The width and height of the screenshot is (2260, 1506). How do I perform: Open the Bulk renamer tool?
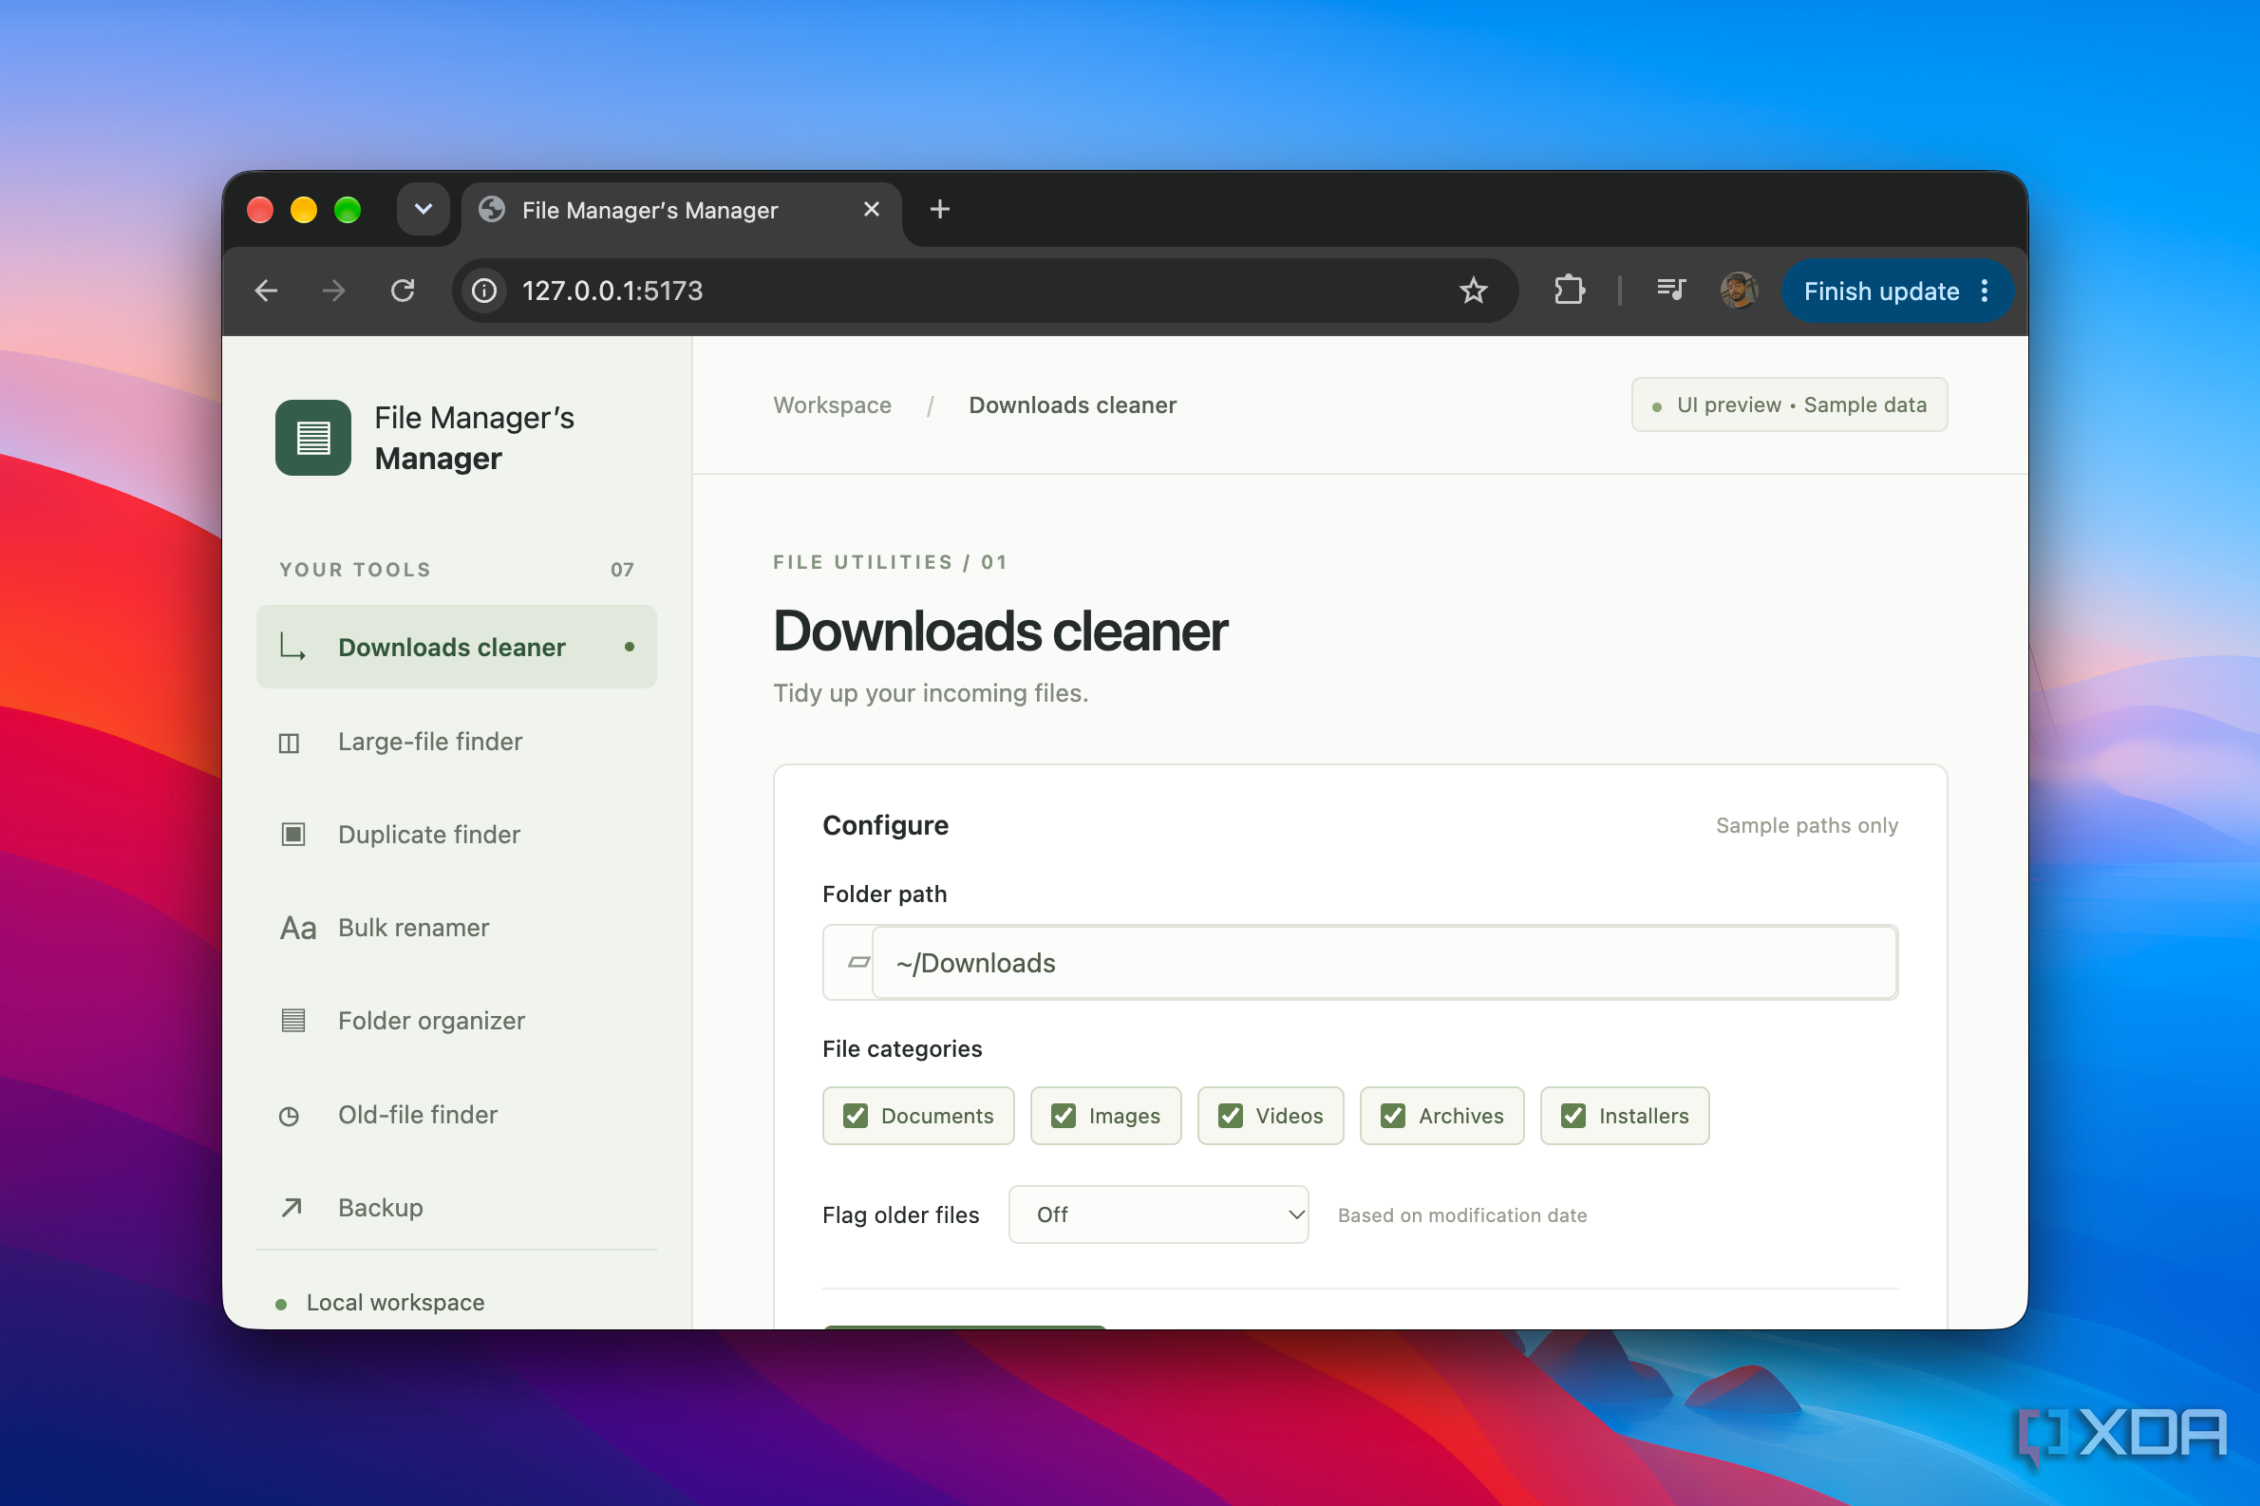click(x=456, y=928)
